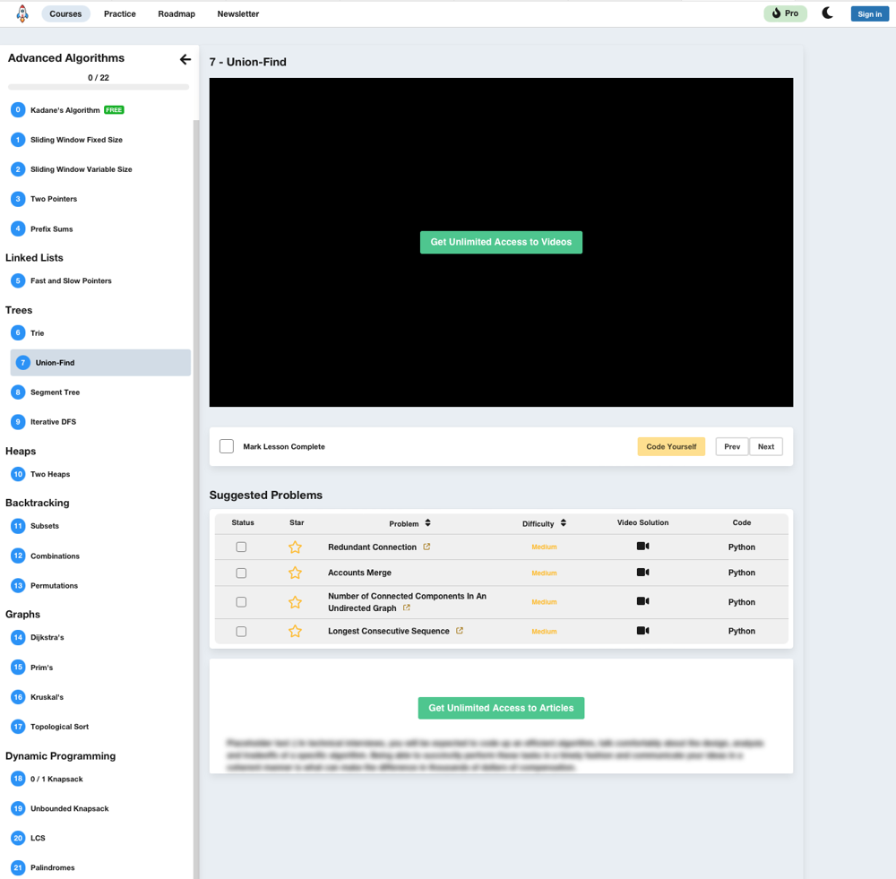The height and width of the screenshot is (879, 896).
Task: Collapse sidebar with back arrow icon
Action: tap(185, 59)
